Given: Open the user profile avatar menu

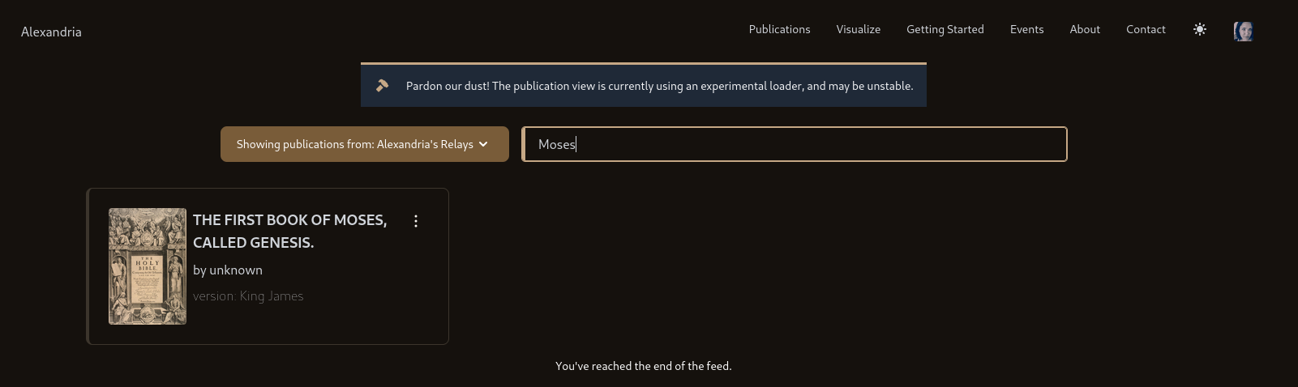Looking at the screenshot, I should tap(1243, 31).
